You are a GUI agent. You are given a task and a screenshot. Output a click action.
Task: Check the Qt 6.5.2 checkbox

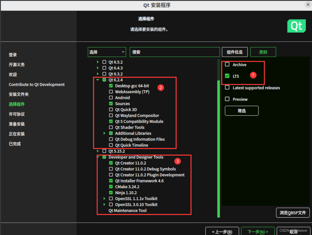tap(104, 62)
